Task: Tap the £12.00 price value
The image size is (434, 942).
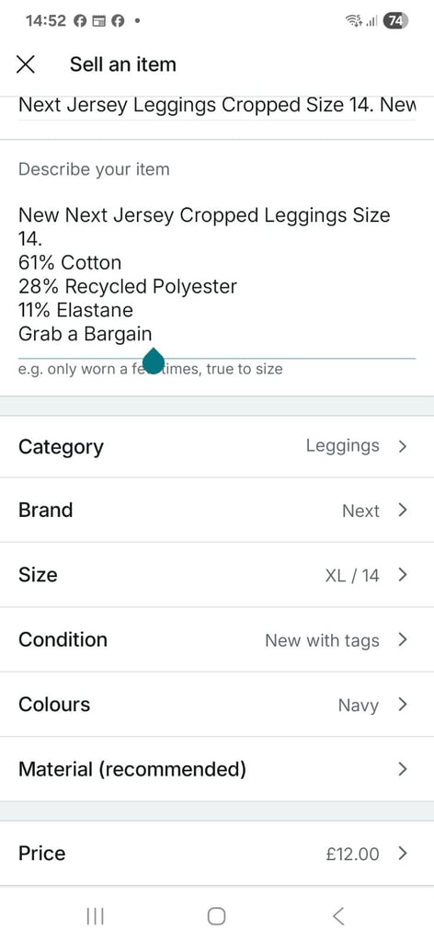Action: pos(352,854)
